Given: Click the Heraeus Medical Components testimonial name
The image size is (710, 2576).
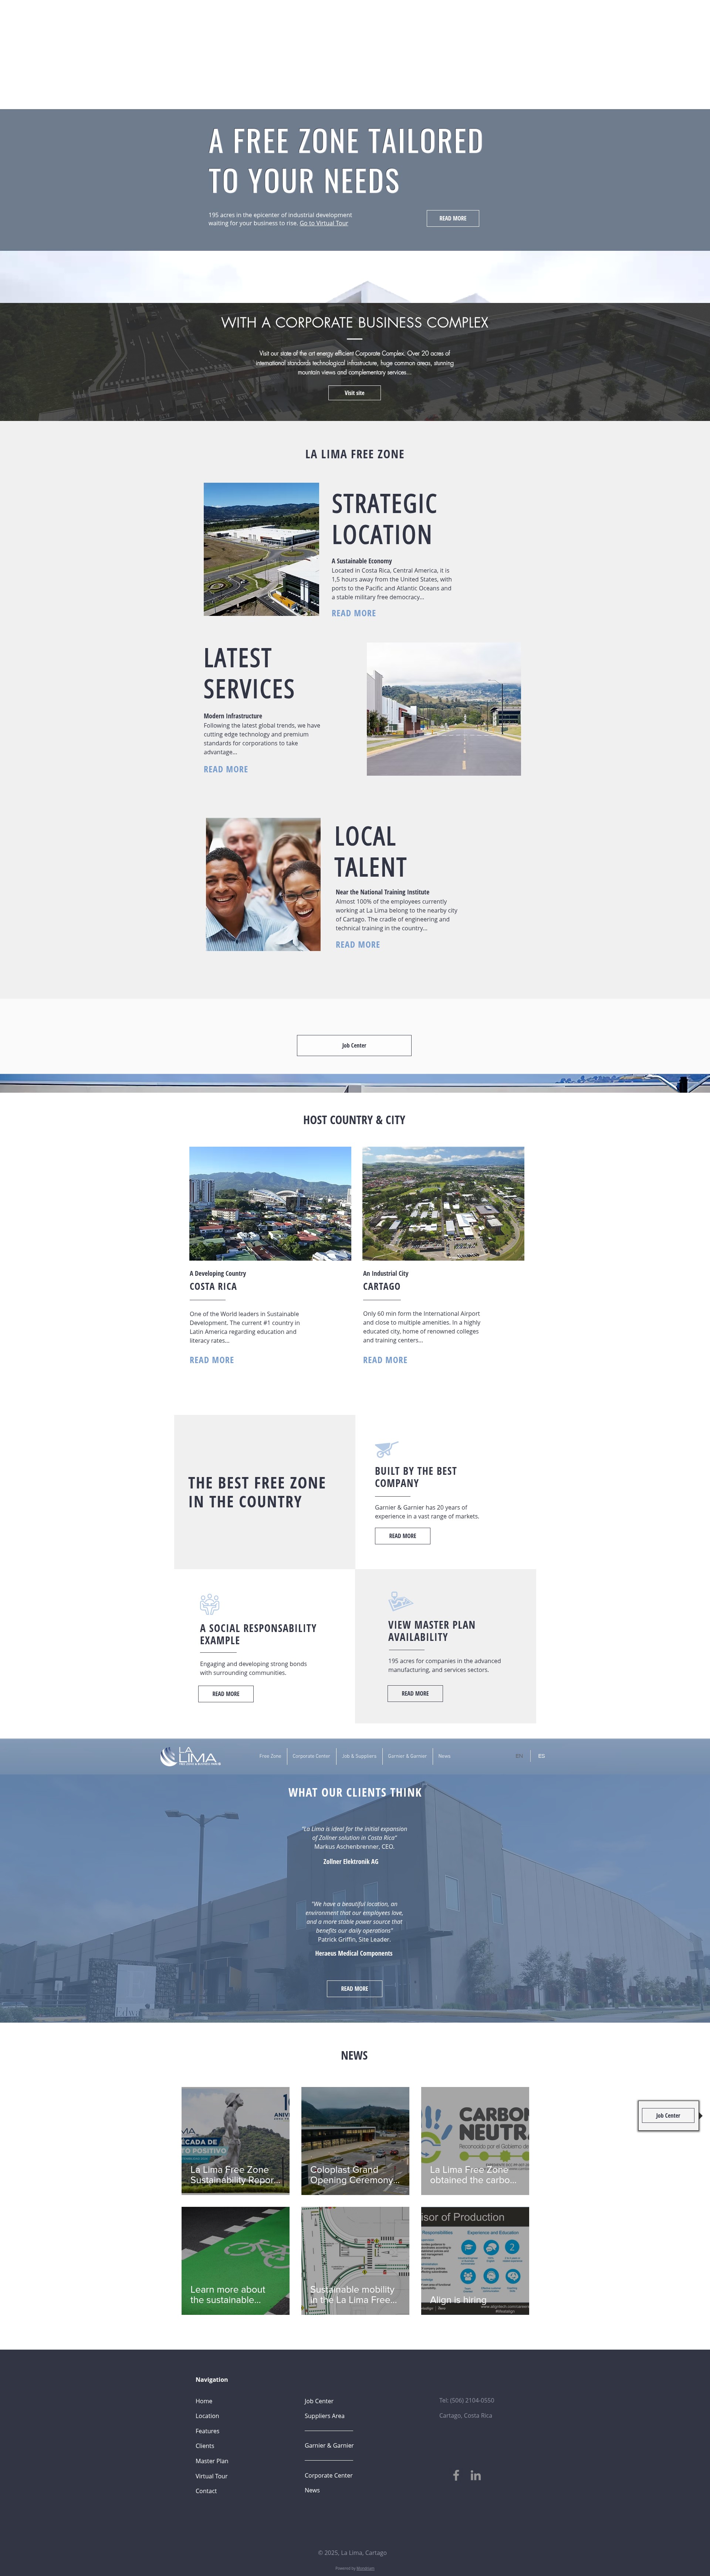Looking at the screenshot, I should pyautogui.click(x=353, y=1953).
